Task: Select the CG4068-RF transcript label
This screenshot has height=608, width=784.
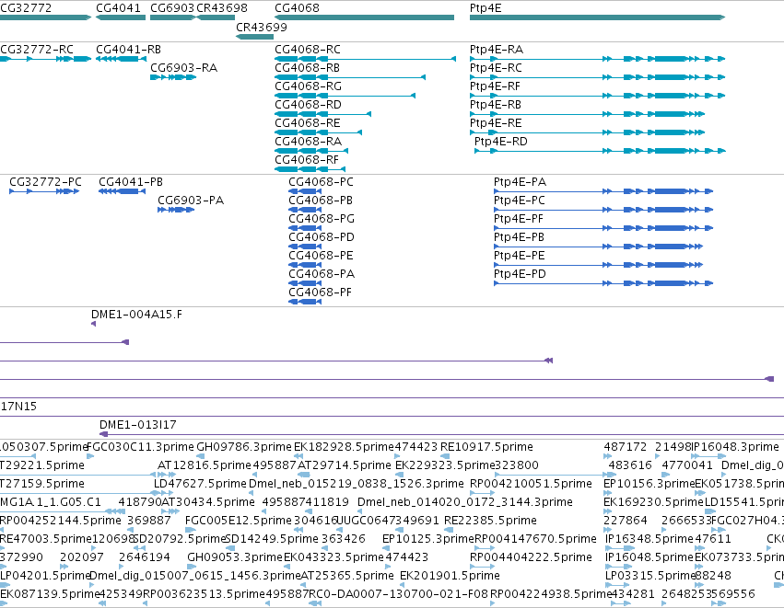Action: 307,160
